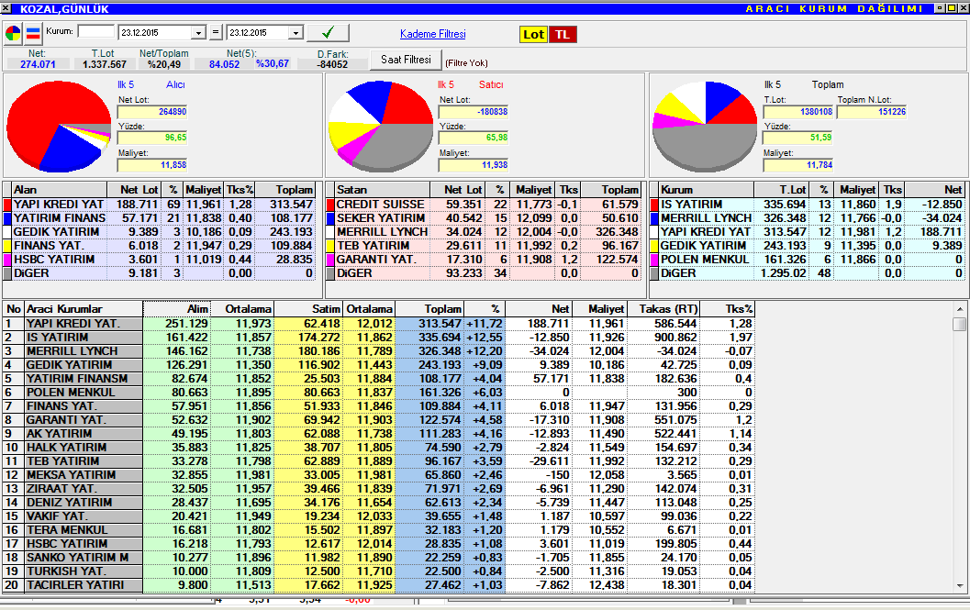
Task: Click the pie chart view icon
Action: tap(14, 35)
